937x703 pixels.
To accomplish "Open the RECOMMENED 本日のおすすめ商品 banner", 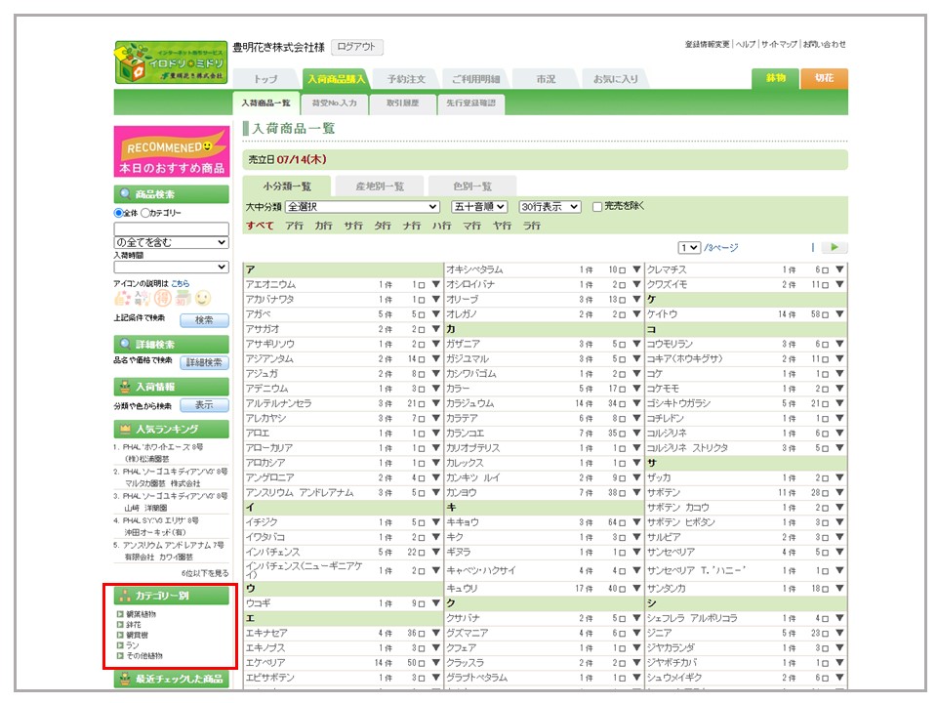I will [172, 152].
